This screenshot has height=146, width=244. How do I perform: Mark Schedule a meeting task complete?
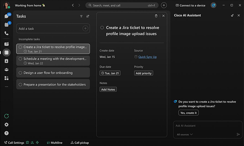(20, 59)
